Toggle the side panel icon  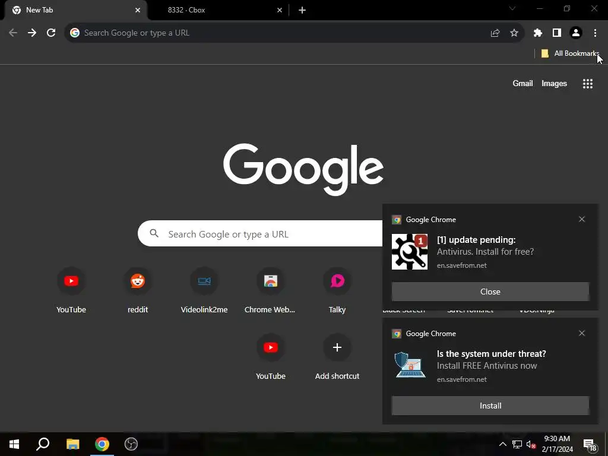[x=557, y=33]
